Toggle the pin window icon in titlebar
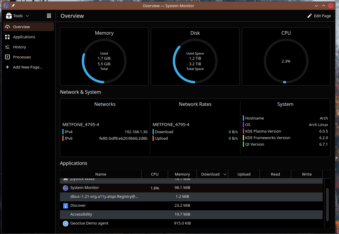Screen dimensions: 339x234 (x=13, y=6)
